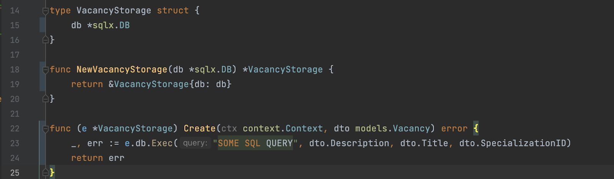
Task: Click the 'query:' parameter inlay hint
Action: [x=195, y=143]
